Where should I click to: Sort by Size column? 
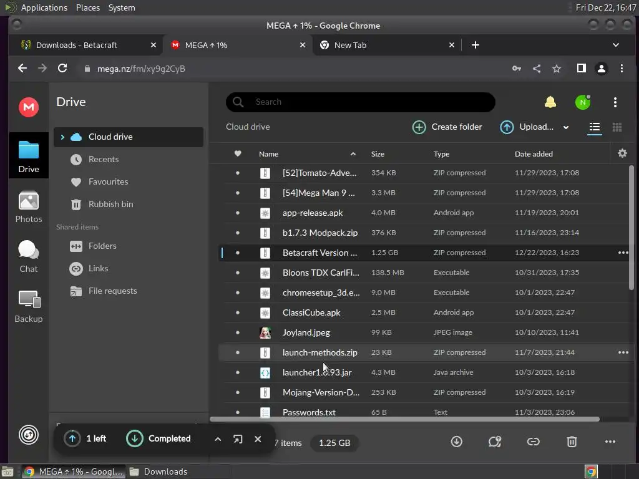pyautogui.click(x=378, y=154)
